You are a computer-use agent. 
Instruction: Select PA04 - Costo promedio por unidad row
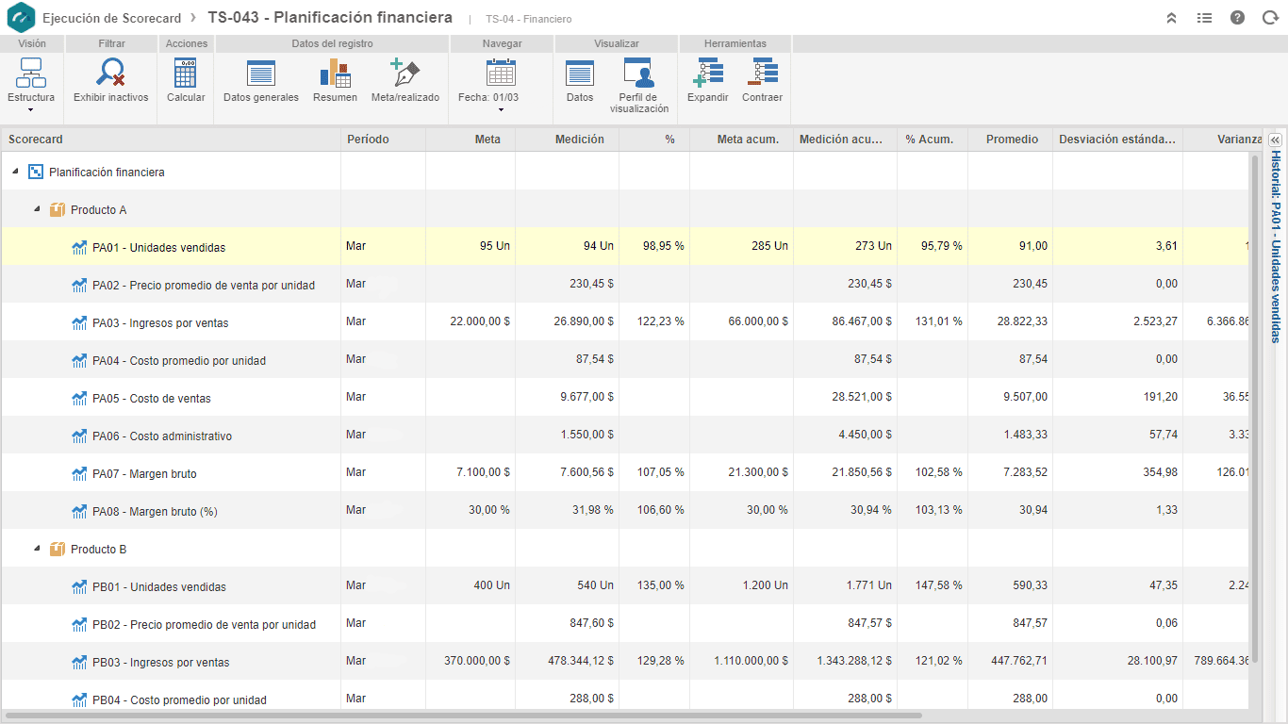(625, 359)
